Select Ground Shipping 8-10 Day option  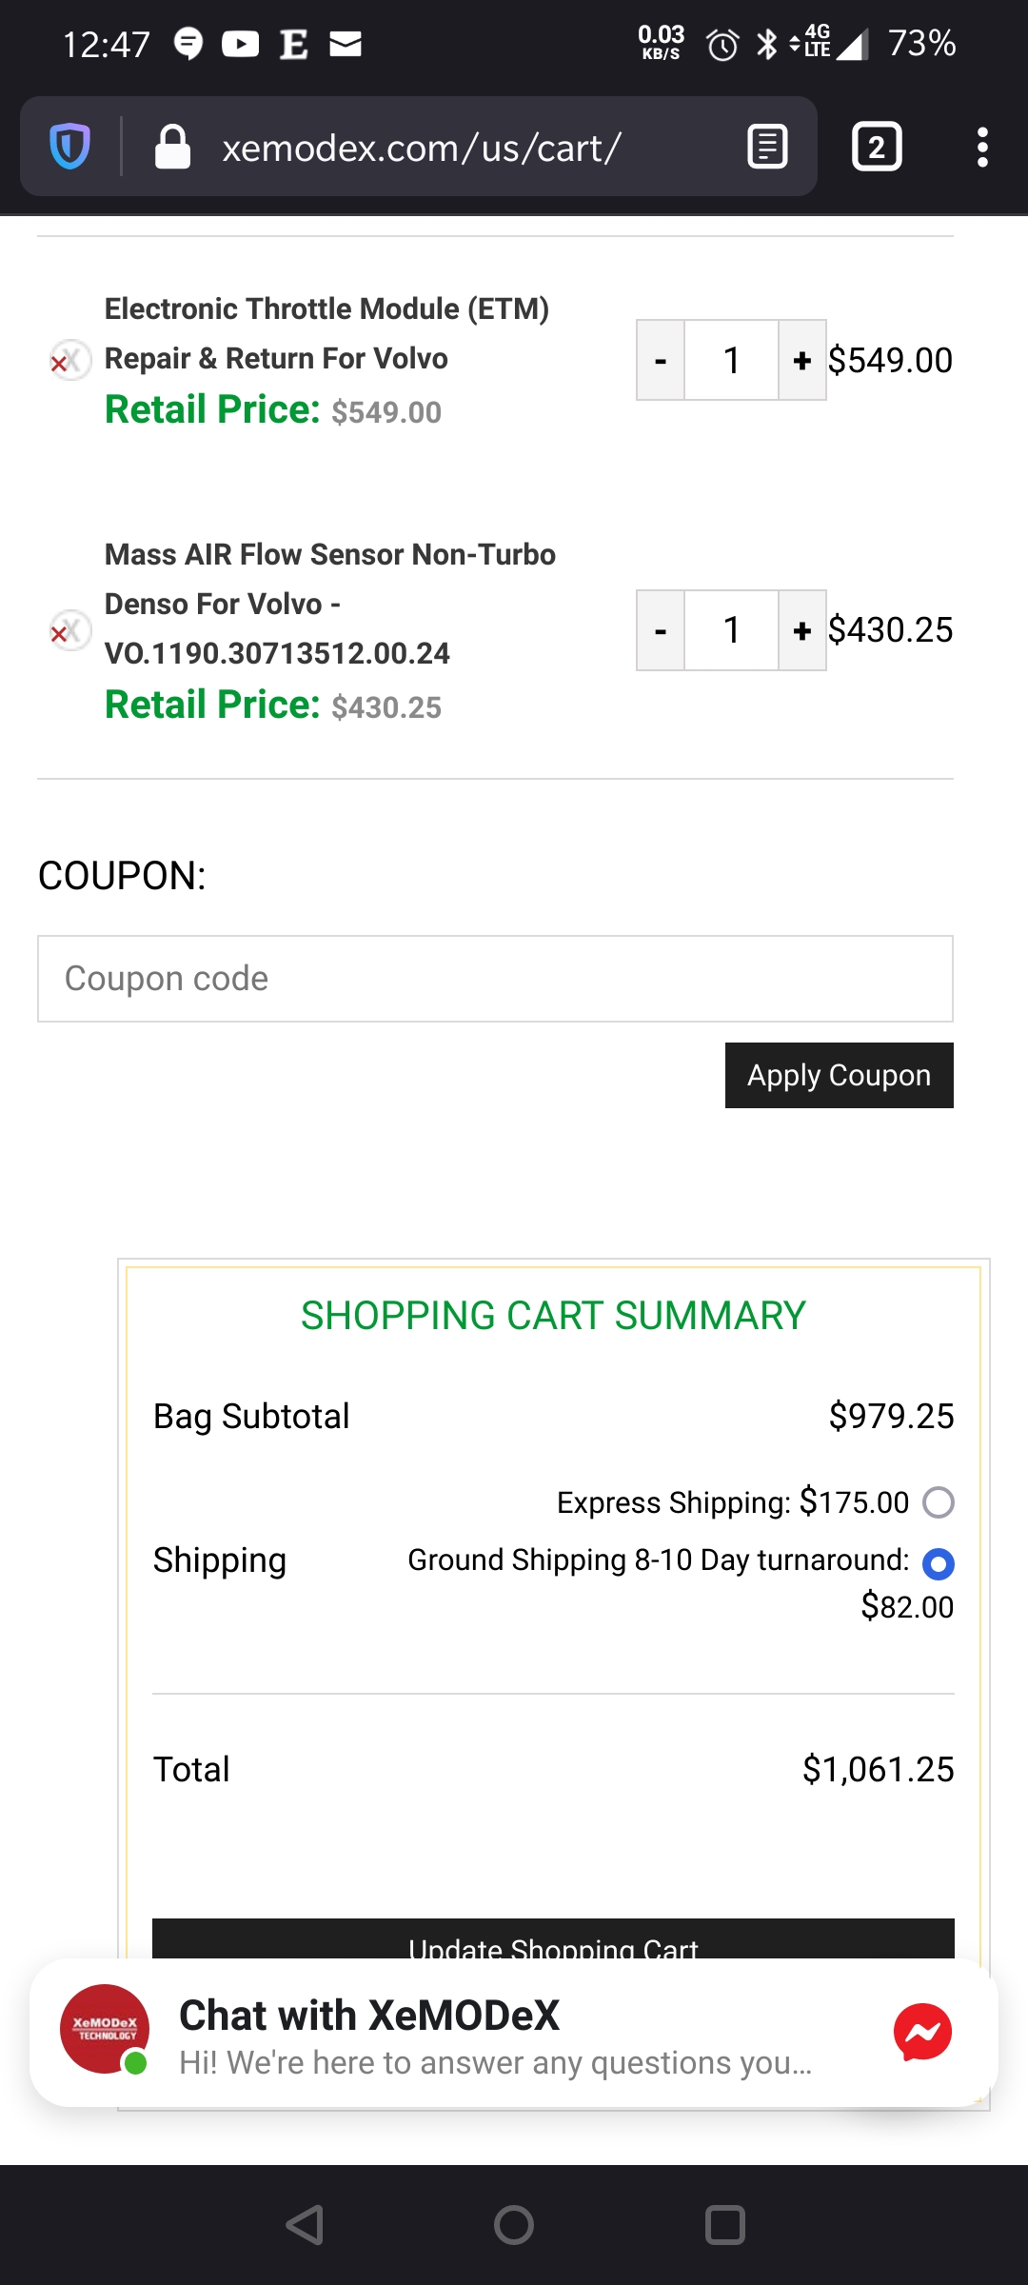(x=938, y=1562)
